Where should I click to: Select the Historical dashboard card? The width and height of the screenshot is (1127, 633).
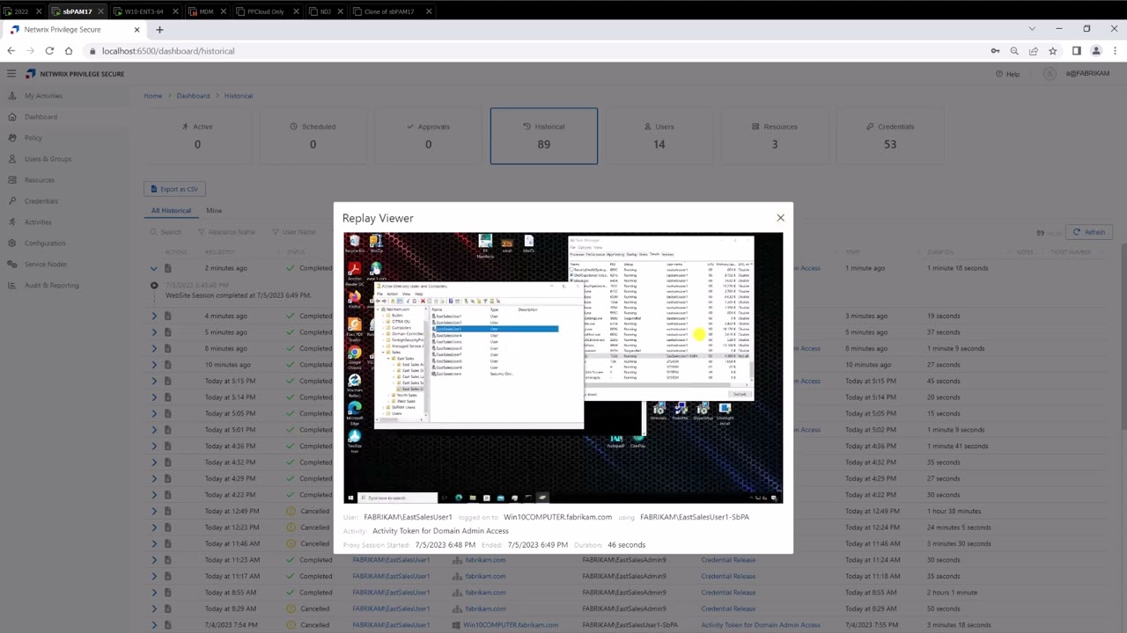(544, 136)
